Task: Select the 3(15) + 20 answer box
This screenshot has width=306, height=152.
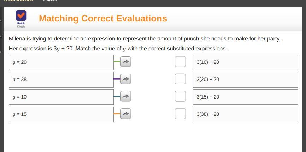Action: pyautogui.click(x=245, y=97)
